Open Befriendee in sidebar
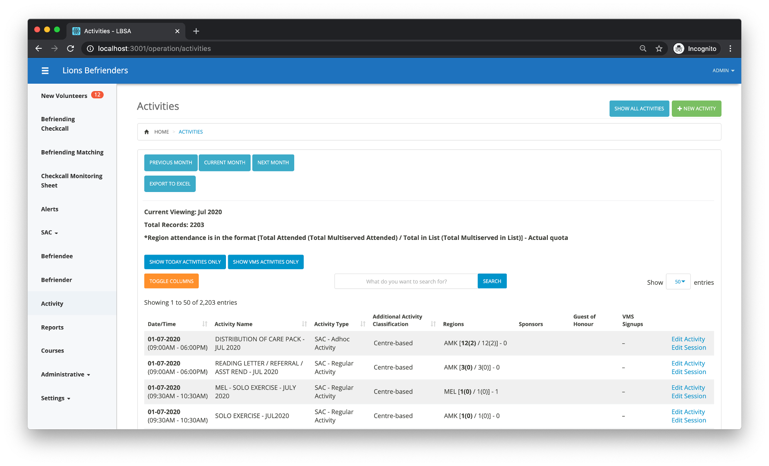769x466 pixels. 57,256
